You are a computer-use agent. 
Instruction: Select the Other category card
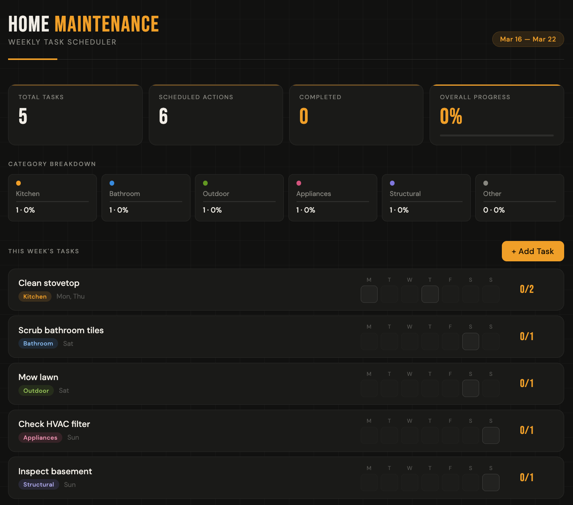click(x=519, y=198)
